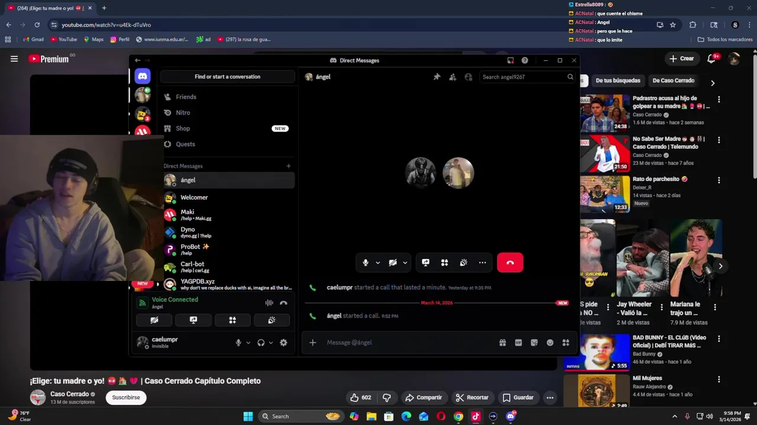Open Discord home logo button

pyautogui.click(x=143, y=76)
